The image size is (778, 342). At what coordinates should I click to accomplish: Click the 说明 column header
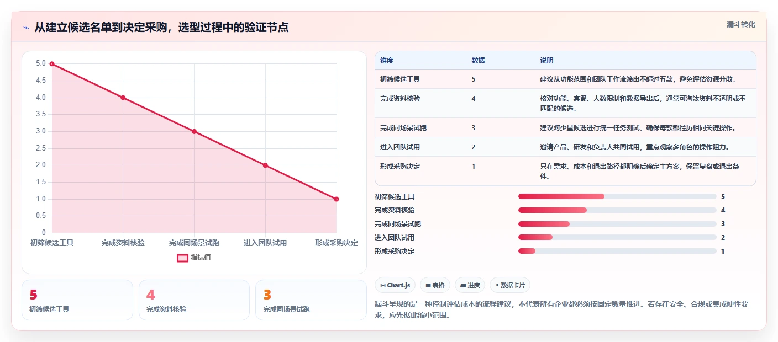point(546,61)
